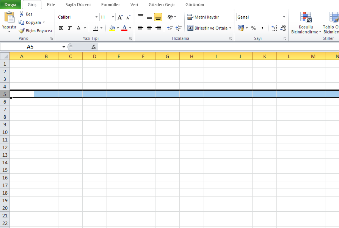339x228 pixels.
Task: Select the italic T icon
Action: 69,28
